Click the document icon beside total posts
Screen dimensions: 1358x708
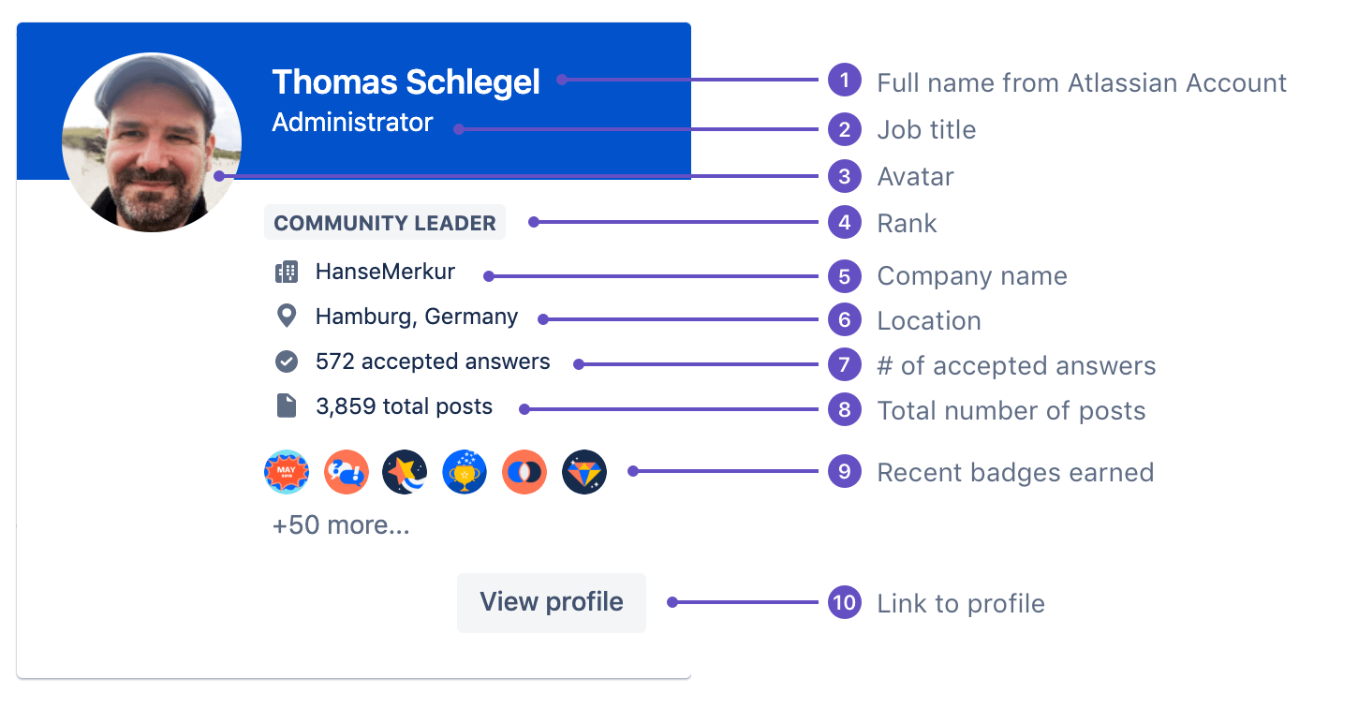(x=287, y=406)
